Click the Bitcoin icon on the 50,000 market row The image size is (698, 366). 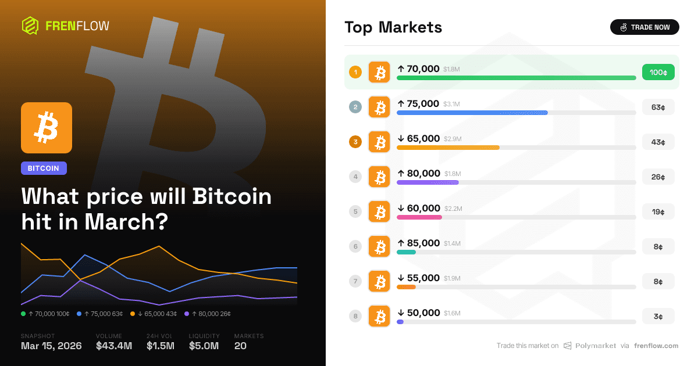379,316
